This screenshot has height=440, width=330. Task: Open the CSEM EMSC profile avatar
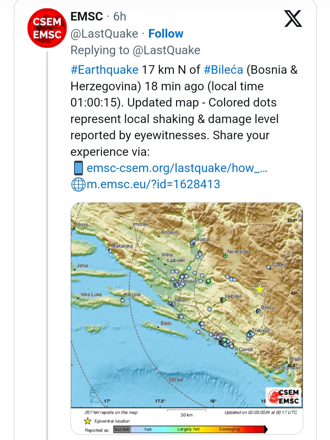(47, 28)
